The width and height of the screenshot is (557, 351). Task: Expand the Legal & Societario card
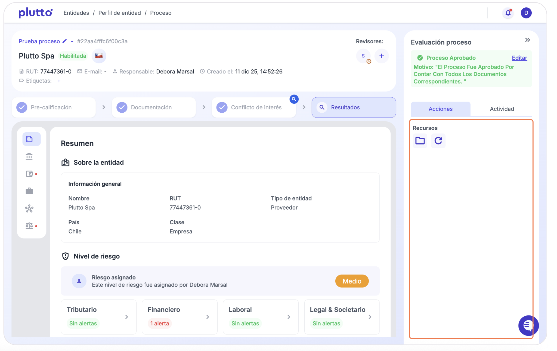370,317
